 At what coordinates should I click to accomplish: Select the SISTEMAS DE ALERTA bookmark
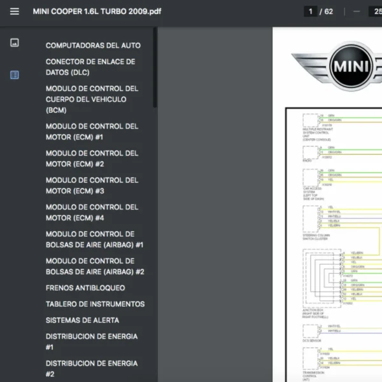pyautogui.click(x=82, y=320)
